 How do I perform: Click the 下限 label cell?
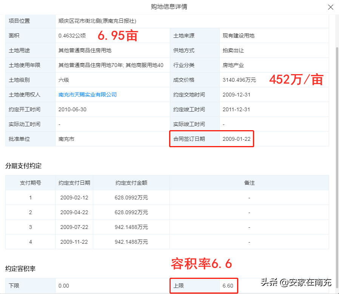[30, 286]
